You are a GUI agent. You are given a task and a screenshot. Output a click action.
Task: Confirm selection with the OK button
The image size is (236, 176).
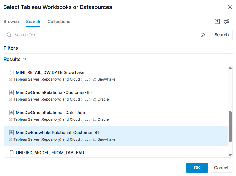197,168
